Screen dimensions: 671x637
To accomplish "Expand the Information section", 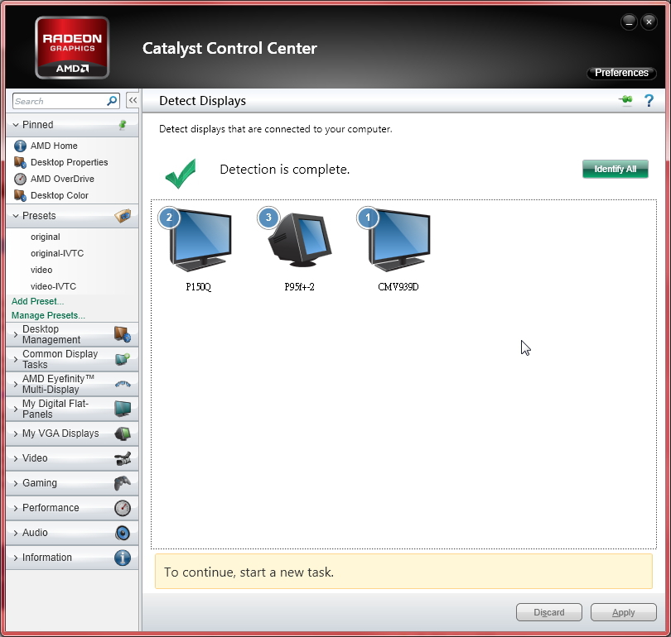I will click(16, 558).
